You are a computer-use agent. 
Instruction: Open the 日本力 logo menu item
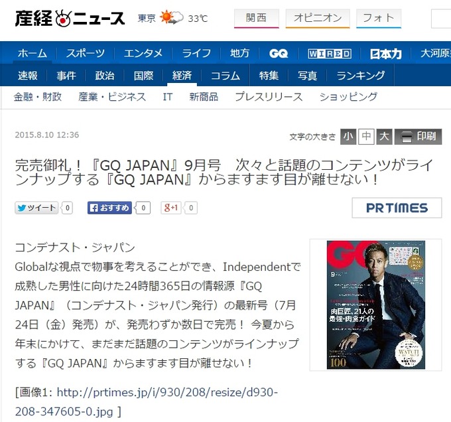click(386, 54)
